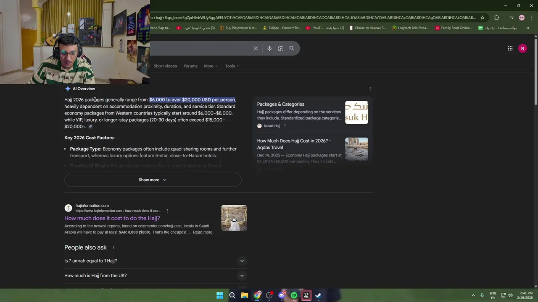The height and width of the screenshot is (302, 538).
Task: Open the Tools dropdown
Action: pos(232,66)
